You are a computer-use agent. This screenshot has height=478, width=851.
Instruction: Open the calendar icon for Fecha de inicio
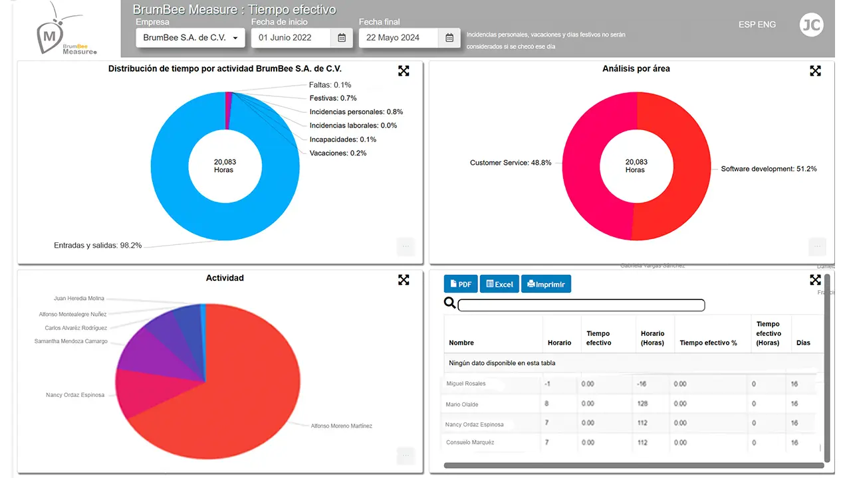tap(342, 38)
